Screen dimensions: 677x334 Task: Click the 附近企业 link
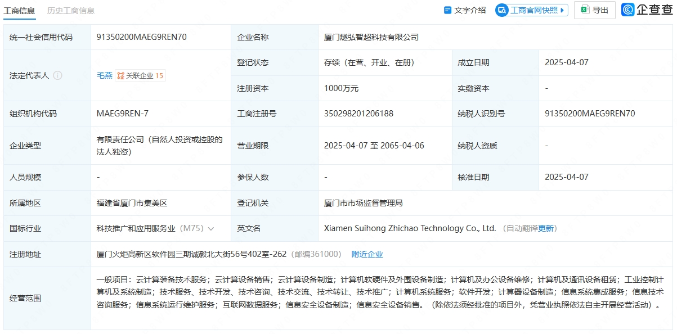367,254
